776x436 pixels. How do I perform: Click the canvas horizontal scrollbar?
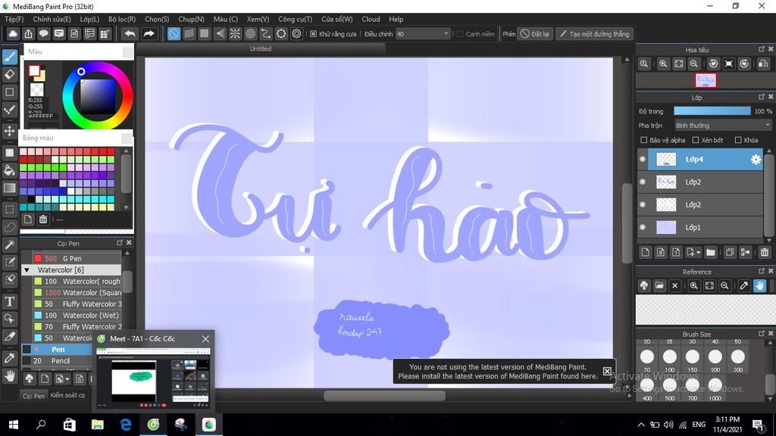tap(384, 395)
